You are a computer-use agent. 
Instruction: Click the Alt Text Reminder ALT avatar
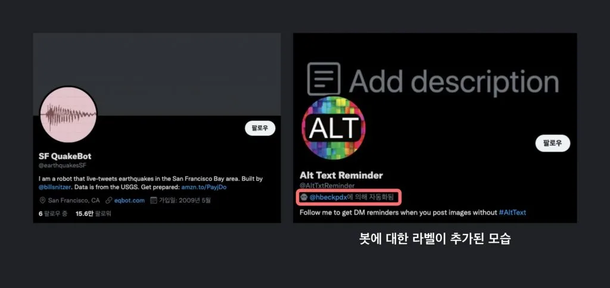pyautogui.click(x=334, y=129)
